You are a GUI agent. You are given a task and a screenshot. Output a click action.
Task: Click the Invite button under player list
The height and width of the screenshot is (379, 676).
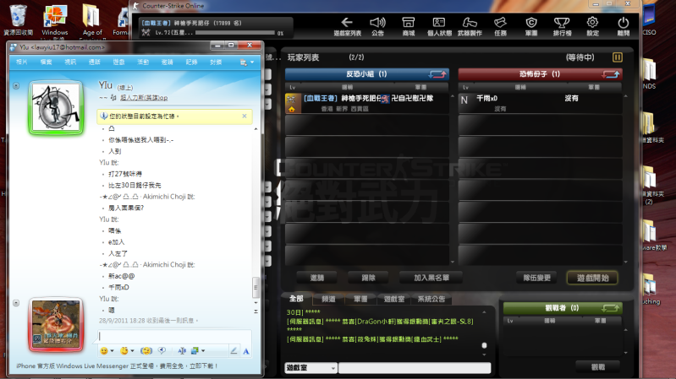coord(317,278)
